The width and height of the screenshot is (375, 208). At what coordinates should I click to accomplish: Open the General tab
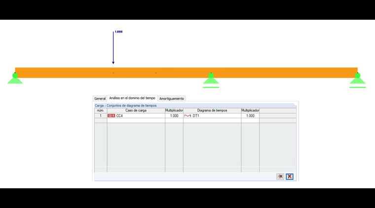[x=100, y=99]
